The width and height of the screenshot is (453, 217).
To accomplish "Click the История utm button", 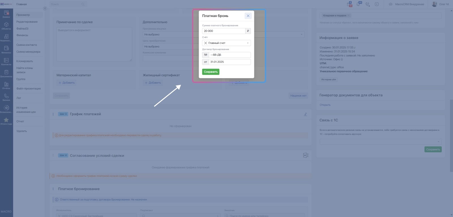I will pyautogui.click(x=328, y=80).
